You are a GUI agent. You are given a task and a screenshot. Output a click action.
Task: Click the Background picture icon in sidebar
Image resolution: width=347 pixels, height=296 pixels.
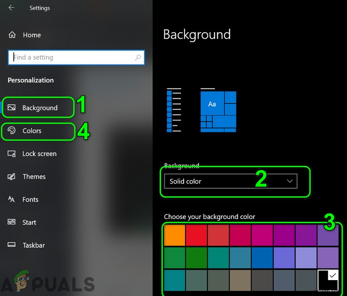click(x=11, y=107)
